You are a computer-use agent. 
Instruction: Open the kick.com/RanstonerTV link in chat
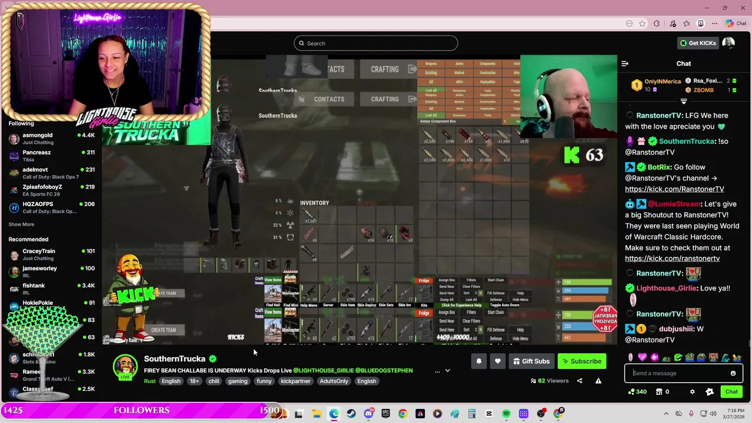[x=674, y=189]
